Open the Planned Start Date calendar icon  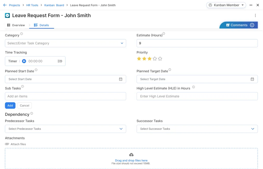tap(121, 79)
